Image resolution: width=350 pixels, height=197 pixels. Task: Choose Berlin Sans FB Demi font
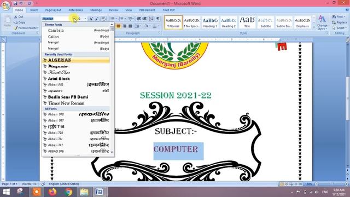(x=76, y=97)
